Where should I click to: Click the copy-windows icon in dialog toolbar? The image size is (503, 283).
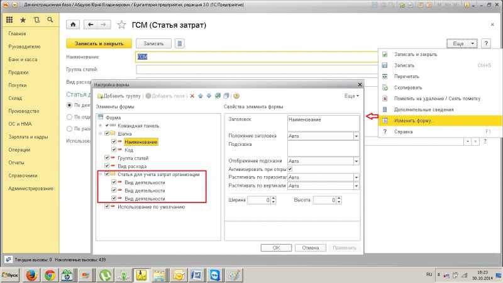[x=226, y=96]
